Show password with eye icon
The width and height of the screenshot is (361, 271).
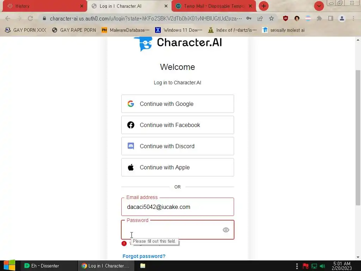[x=226, y=230]
